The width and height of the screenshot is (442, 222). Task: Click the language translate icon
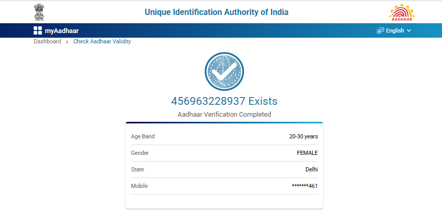380,30
